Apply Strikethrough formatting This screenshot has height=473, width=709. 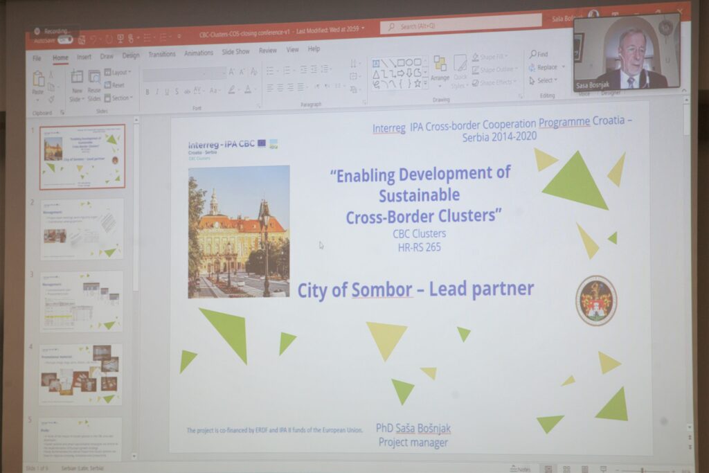point(187,91)
